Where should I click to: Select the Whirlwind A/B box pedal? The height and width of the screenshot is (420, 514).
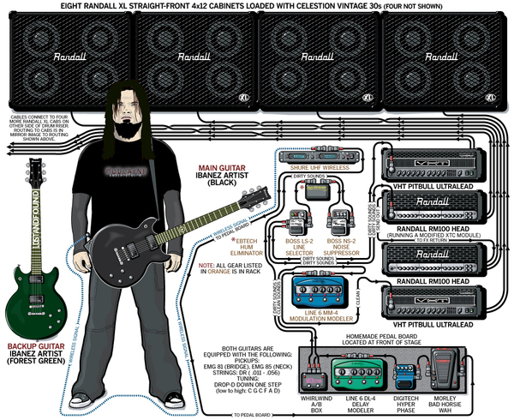[314, 381]
